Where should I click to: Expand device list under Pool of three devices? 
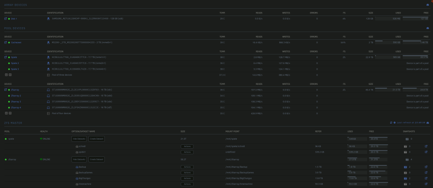[x=6, y=75]
